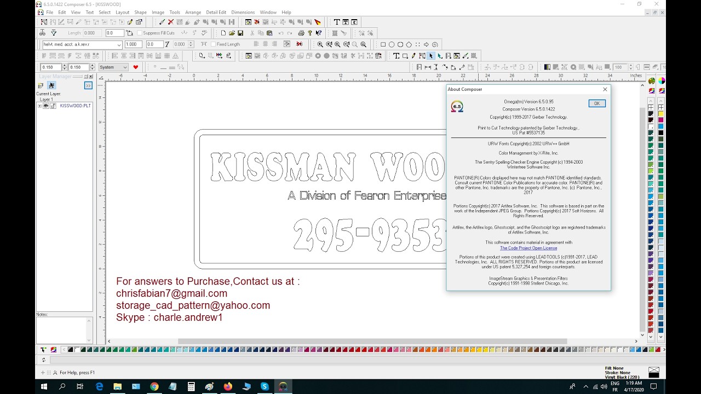Image resolution: width=701 pixels, height=394 pixels.
Task: Open the font name dropdown
Action: [119, 44]
